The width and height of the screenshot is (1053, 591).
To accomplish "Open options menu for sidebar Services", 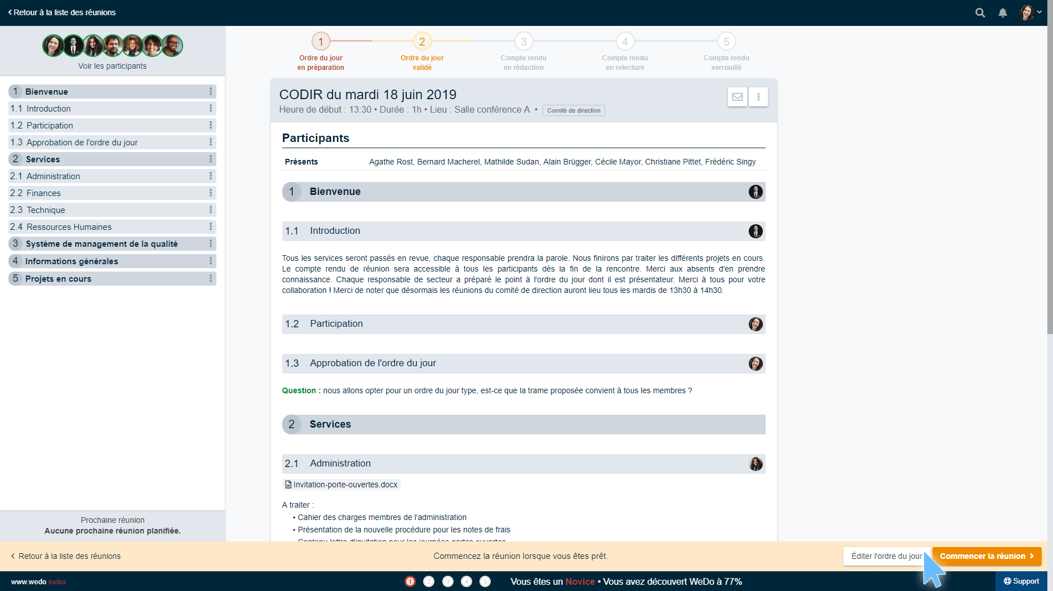I will click(x=211, y=159).
